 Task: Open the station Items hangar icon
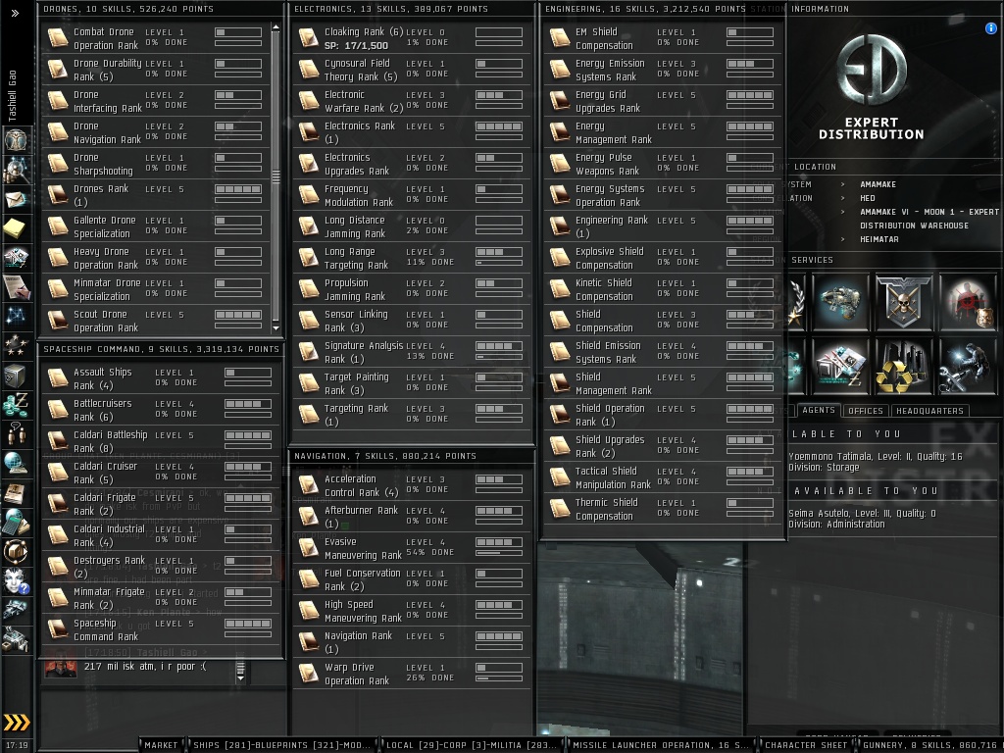point(16,639)
